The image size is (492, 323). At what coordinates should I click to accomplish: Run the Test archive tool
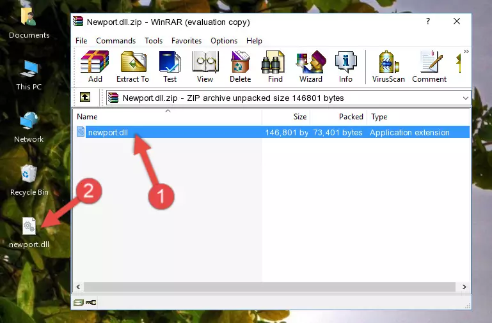pos(170,66)
